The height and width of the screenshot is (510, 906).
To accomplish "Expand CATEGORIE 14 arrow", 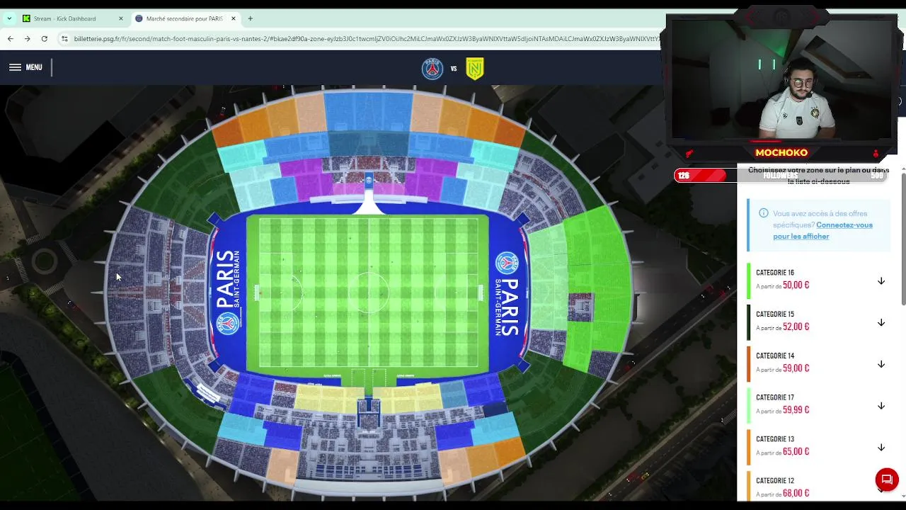I will point(881,364).
